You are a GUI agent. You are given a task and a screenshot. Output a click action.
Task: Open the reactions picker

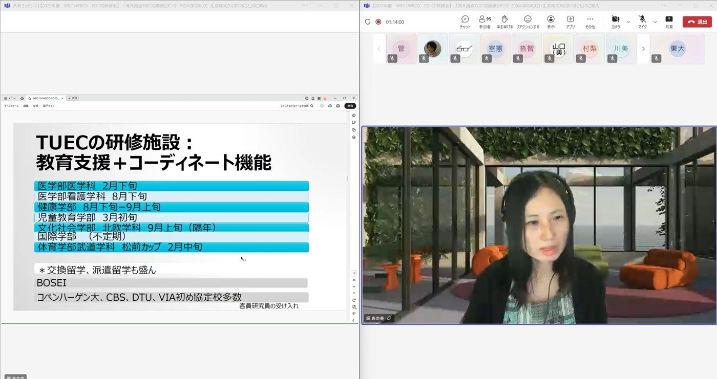click(x=528, y=21)
